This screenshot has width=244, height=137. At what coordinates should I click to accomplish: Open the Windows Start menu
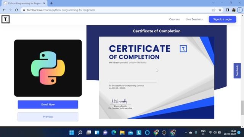click(x=72, y=132)
